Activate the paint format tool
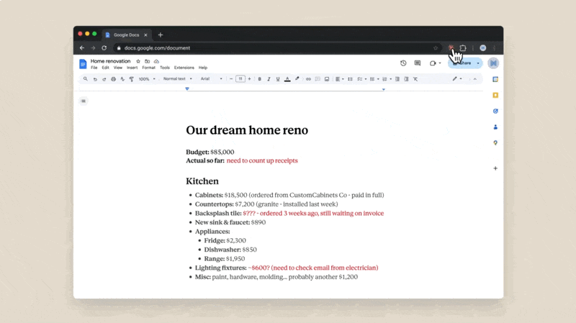This screenshot has height=323, width=576. (132, 79)
